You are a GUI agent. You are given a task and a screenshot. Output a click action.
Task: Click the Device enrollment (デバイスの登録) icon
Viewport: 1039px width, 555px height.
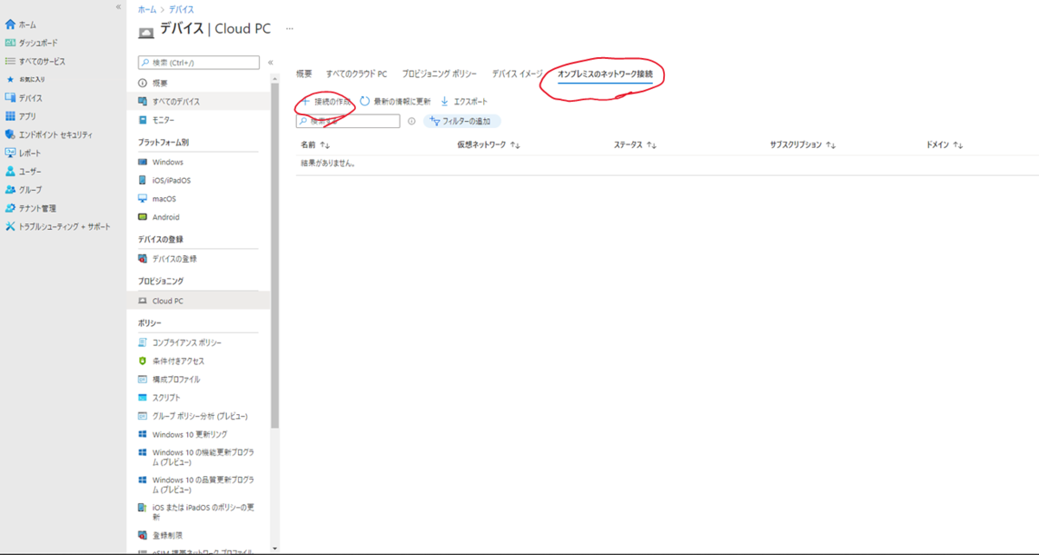(143, 258)
